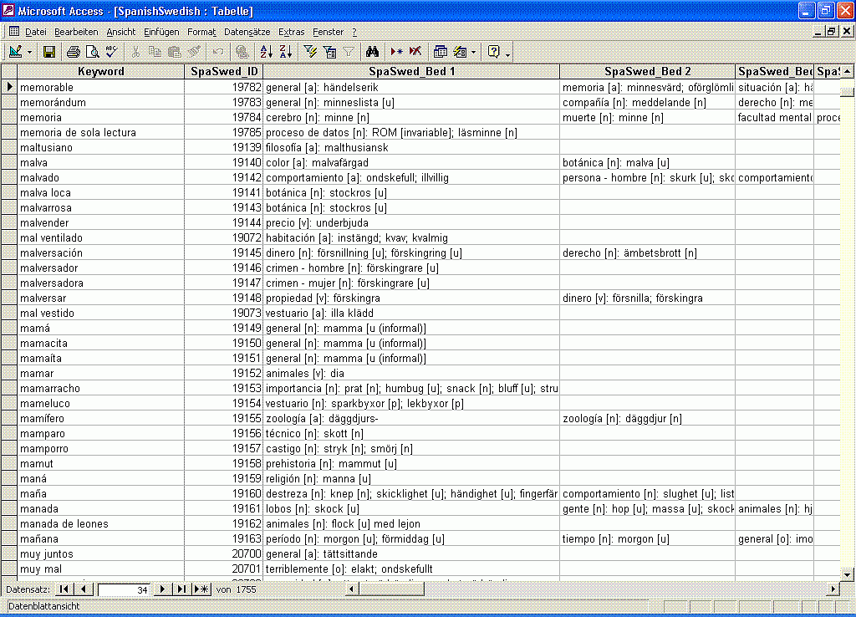856x617 pixels.
Task: Open Find with the binoculars icon
Action: [372, 52]
